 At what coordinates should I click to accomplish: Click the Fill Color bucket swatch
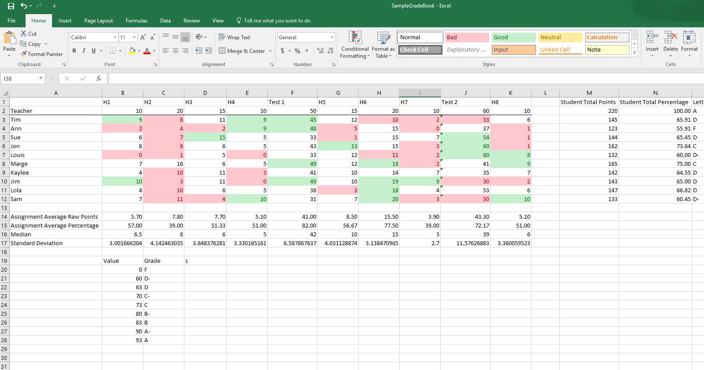132,51
